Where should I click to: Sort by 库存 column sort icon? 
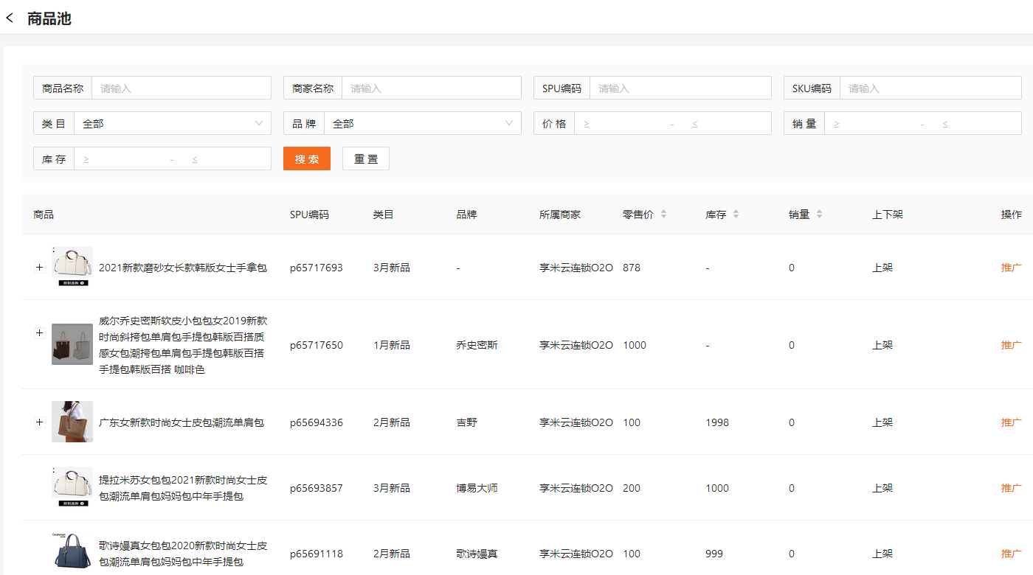click(x=736, y=215)
